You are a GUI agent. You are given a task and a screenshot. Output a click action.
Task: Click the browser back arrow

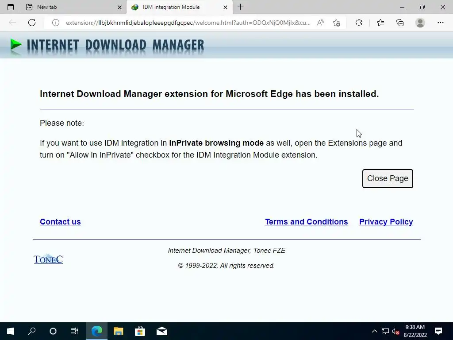(x=12, y=23)
